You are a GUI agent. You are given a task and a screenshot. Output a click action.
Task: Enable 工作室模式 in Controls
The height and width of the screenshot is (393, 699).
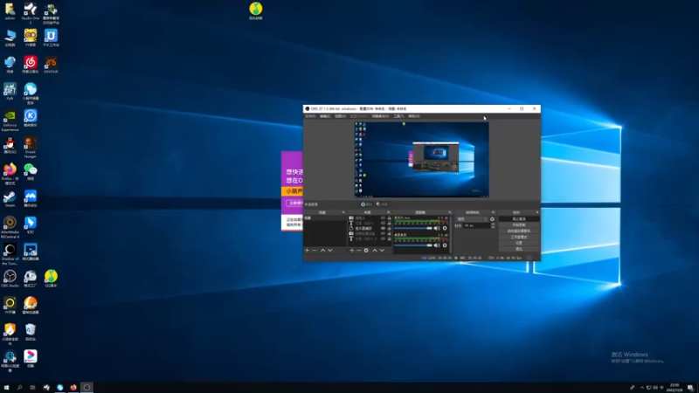click(519, 237)
